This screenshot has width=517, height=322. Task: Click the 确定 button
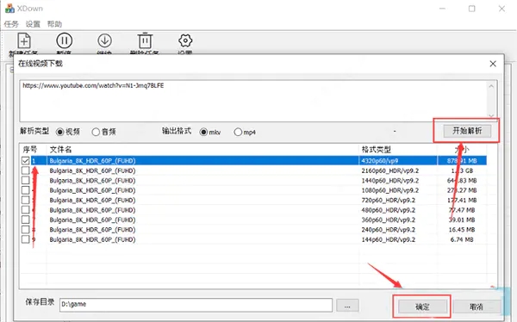click(x=422, y=307)
